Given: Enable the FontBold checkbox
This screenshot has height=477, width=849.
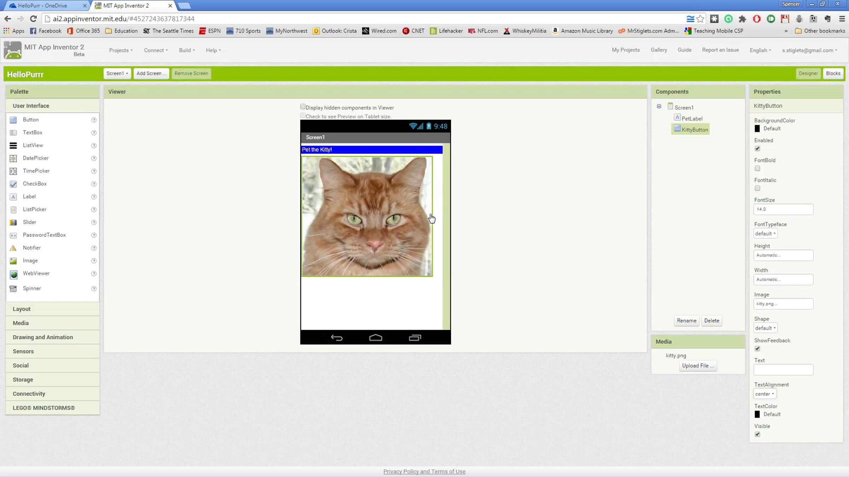Looking at the screenshot, I should pyautogui.click(x=757, y=169).
